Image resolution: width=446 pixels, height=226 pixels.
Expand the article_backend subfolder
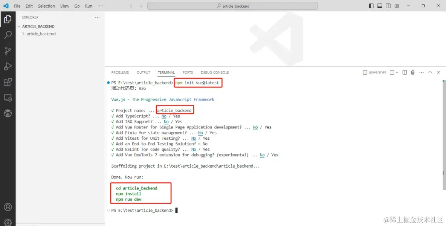tap(41, 34)
